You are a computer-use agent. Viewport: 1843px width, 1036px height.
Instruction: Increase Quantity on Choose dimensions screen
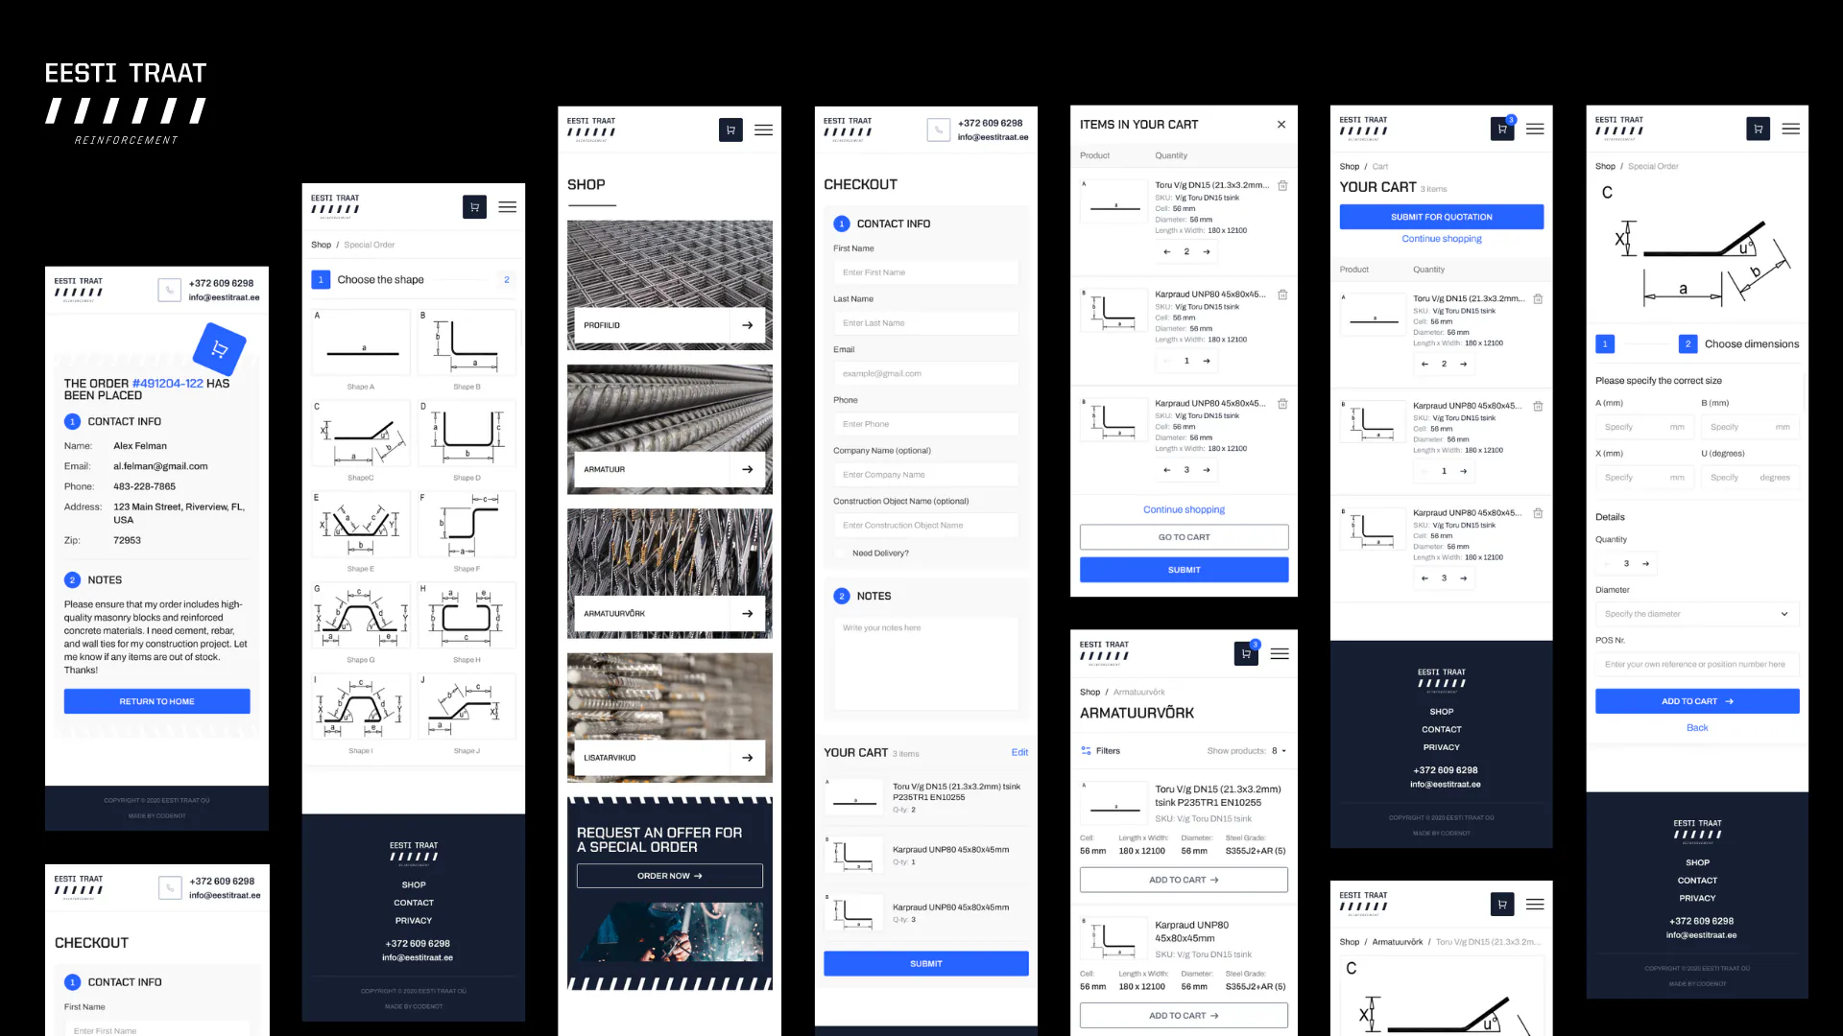point(1645,564)
